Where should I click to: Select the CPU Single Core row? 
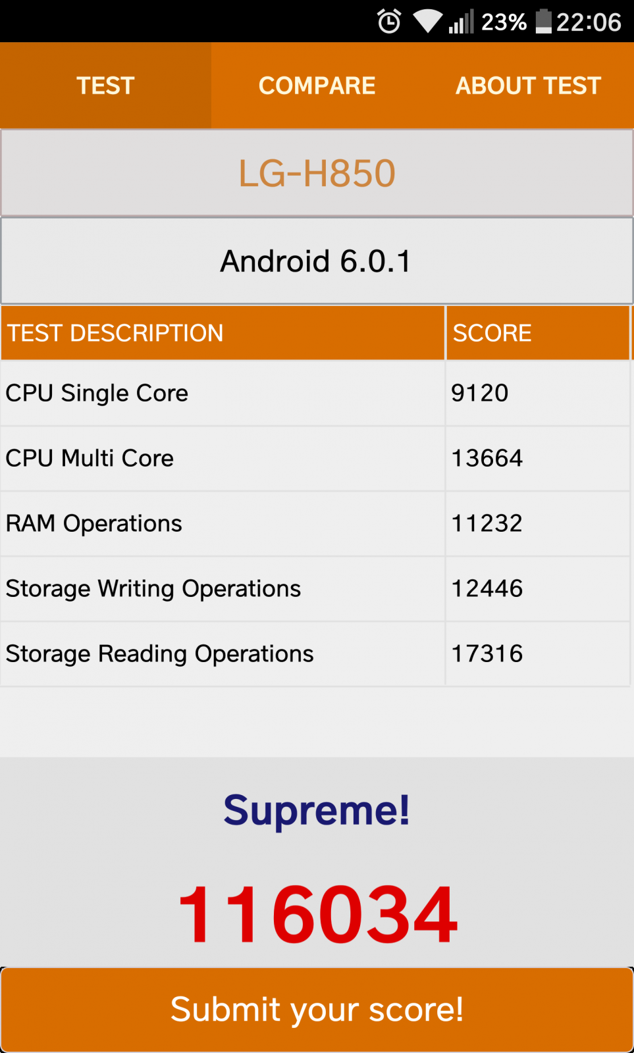(x=315, y=393)
